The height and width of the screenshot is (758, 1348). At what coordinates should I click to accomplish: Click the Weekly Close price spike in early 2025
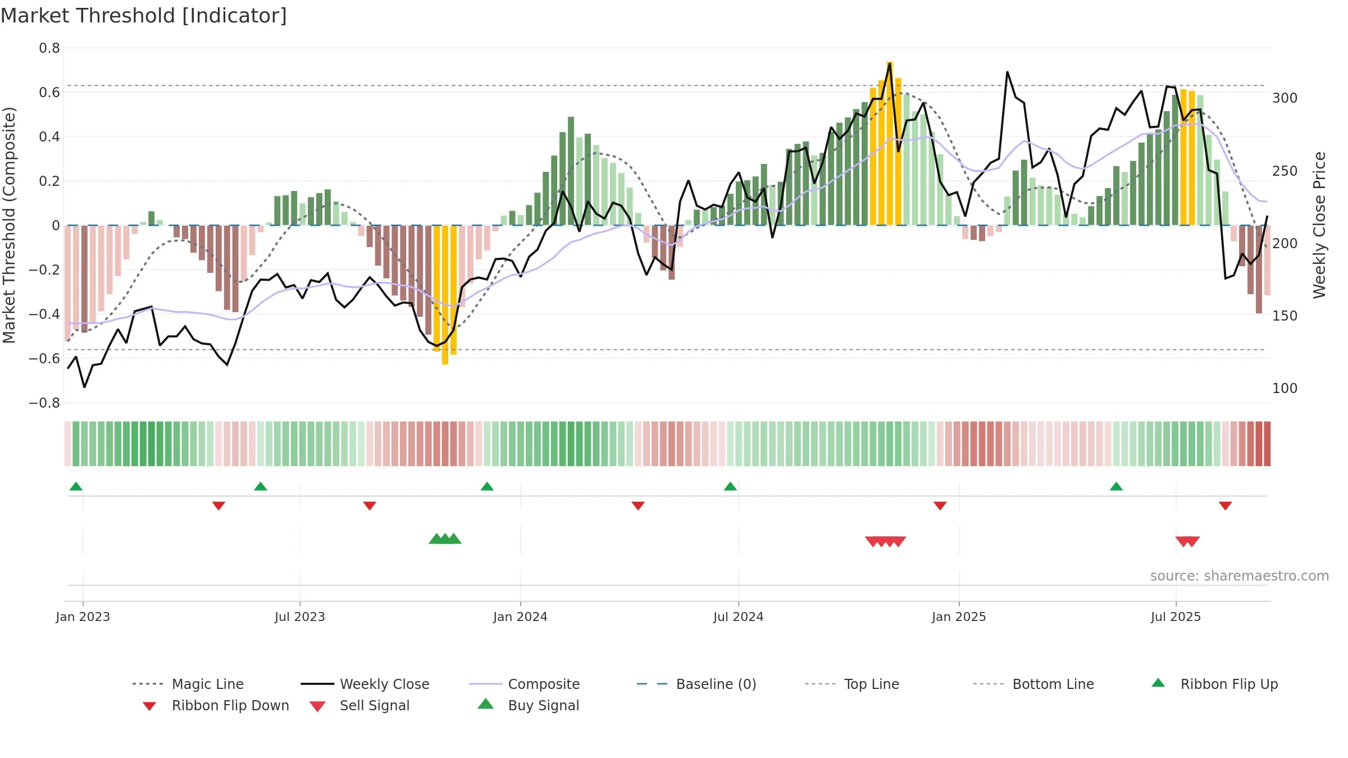click(x=1007, y=72)
